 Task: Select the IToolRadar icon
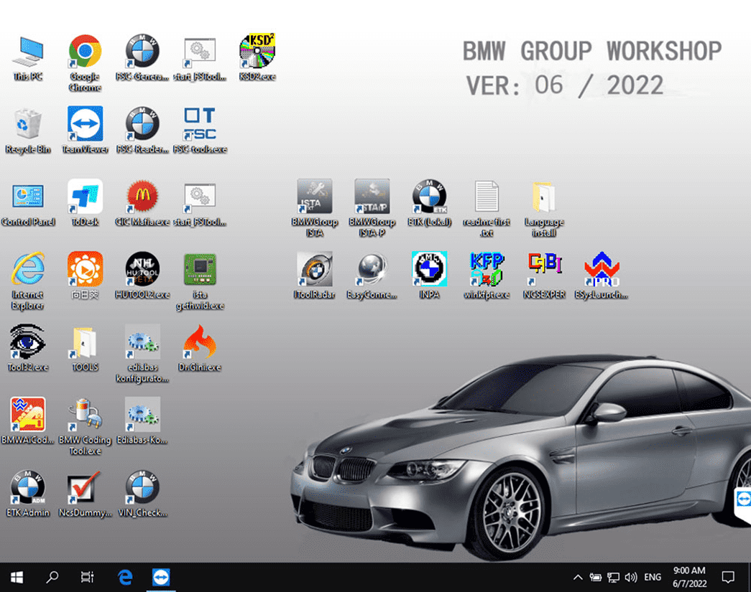tap(315, 276)
